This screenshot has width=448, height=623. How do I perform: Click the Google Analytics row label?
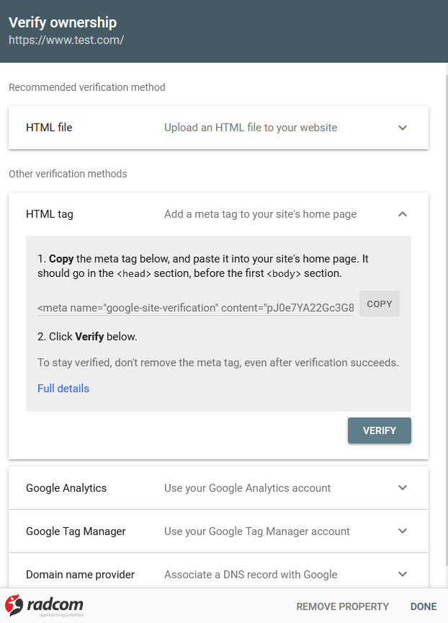66,487
